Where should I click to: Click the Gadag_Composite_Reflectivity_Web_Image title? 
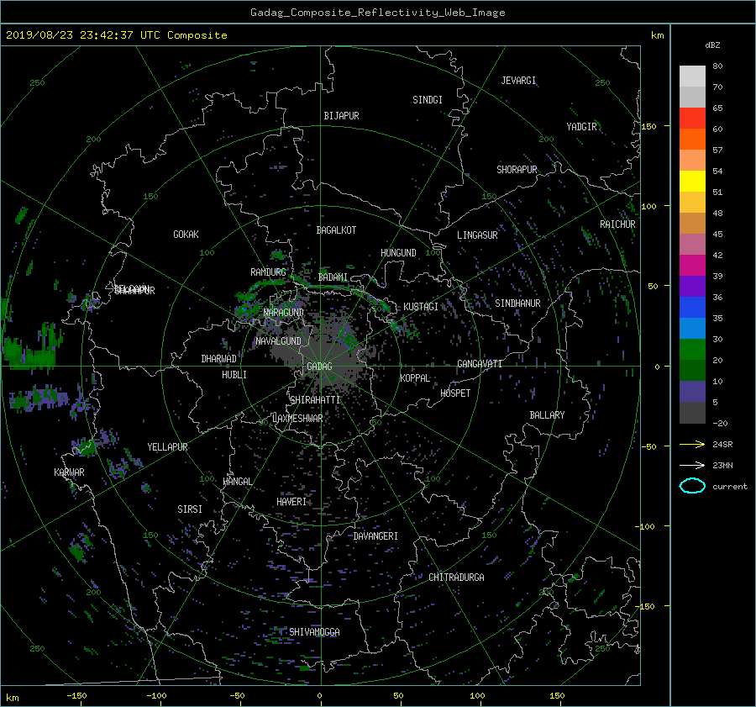(x=377, y=13)
